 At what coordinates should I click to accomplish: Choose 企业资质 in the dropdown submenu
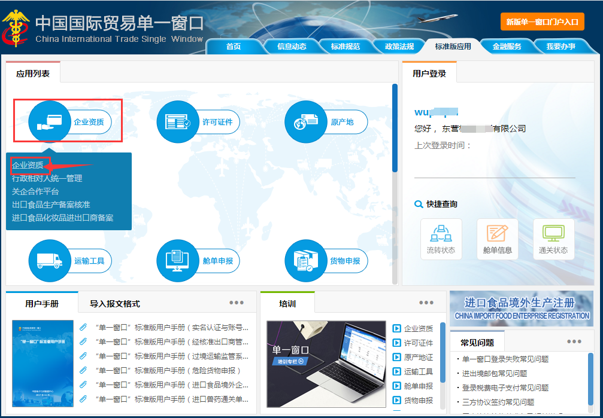28,165
